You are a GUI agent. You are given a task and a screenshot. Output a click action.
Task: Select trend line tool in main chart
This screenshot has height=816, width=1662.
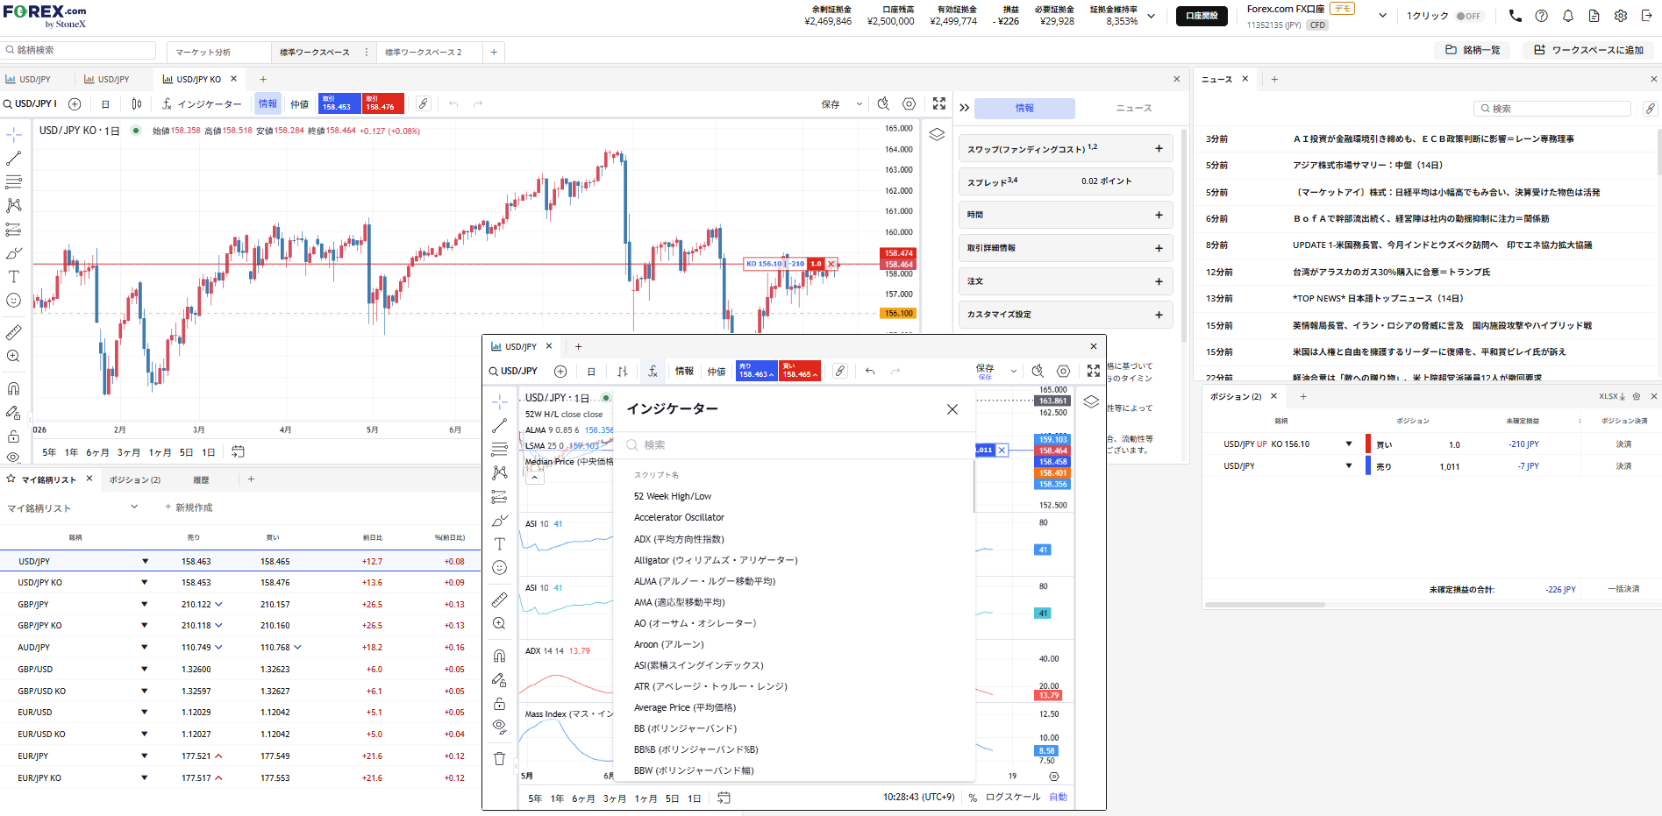tap(13, 159)
